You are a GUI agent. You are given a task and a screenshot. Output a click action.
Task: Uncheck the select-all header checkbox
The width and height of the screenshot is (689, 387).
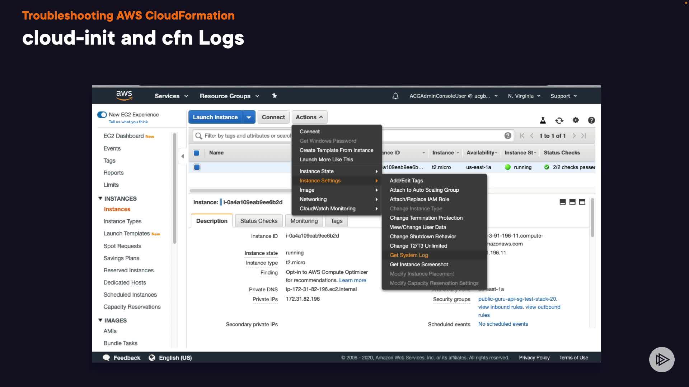(197, 153)
